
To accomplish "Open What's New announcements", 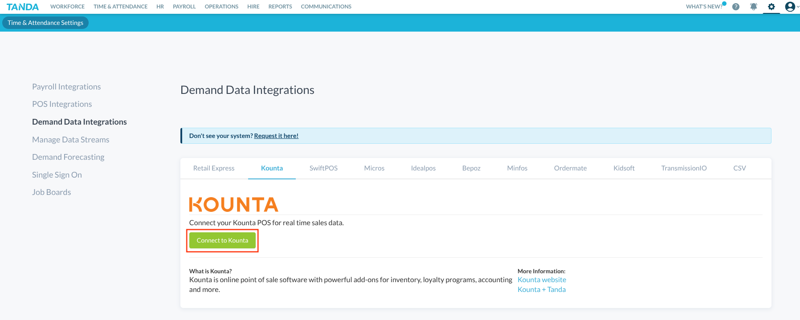I will coord(704,7).
